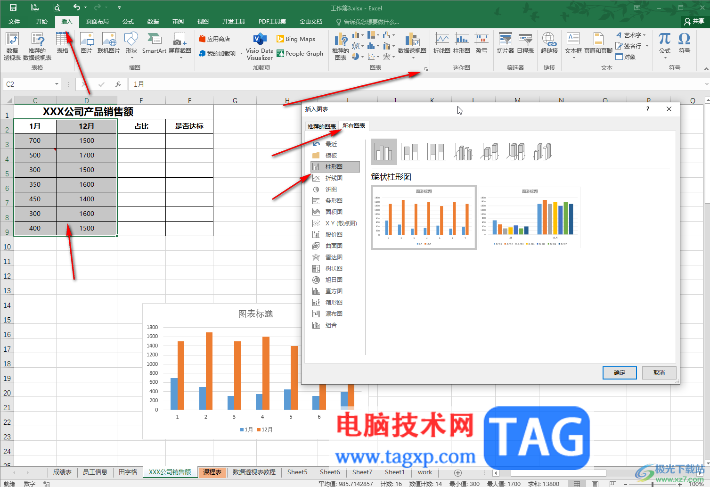Select the first clustered column preview thumbnail
710x487 pixels.
tap(424, 217)
